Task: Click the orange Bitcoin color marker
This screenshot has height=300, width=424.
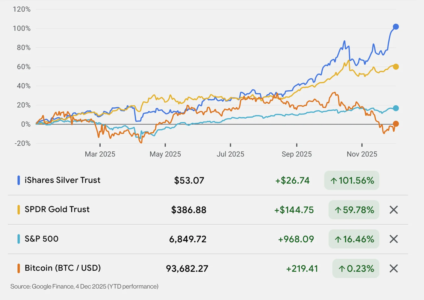Action: click(x=18, y=268)
